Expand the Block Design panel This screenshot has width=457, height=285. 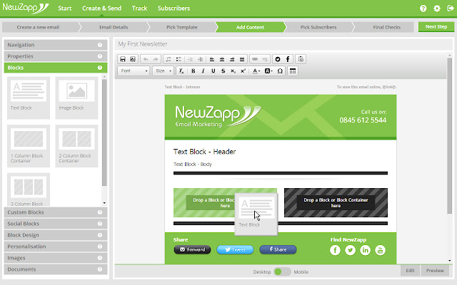tap(56, 235)
